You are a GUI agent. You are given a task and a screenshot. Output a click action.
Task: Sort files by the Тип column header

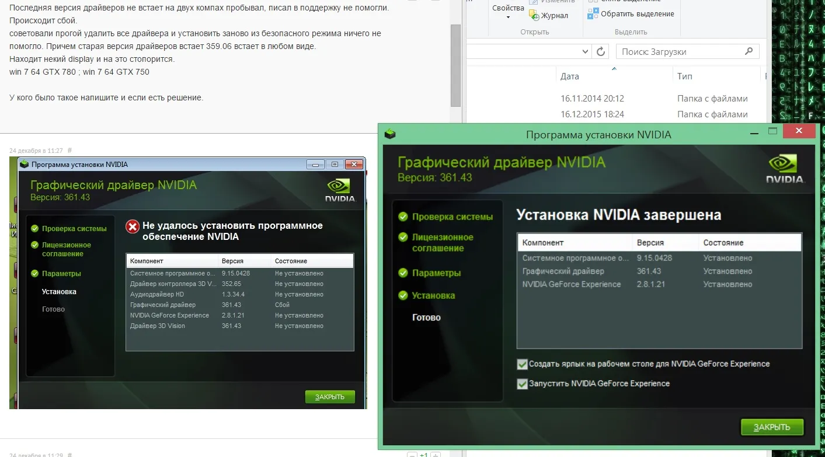pyautogui.click(x=684, y=76)
